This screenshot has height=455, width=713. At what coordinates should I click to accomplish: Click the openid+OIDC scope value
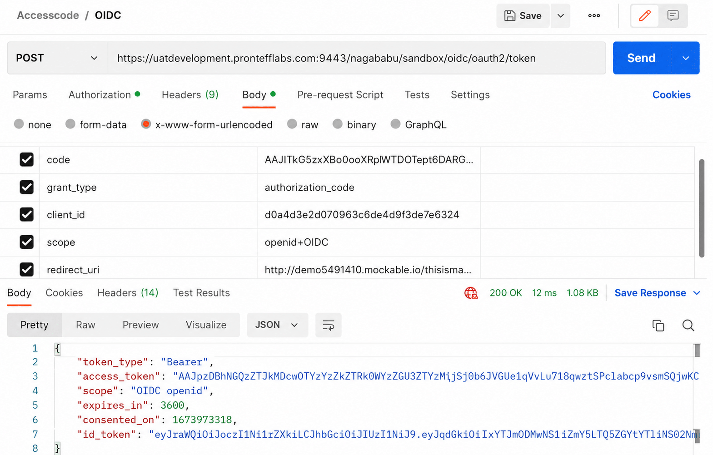[369, 242]
